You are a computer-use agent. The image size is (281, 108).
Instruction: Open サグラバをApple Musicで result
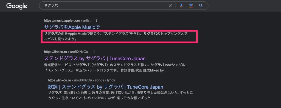click(72, 27)
